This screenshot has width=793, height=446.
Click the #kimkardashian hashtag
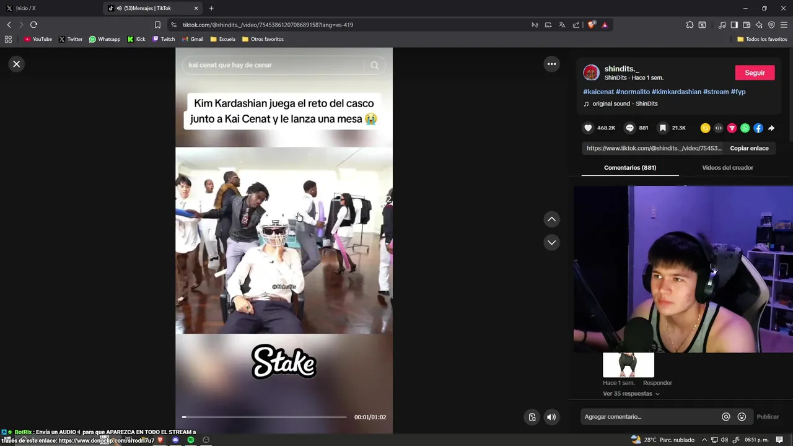pos(676,92)
